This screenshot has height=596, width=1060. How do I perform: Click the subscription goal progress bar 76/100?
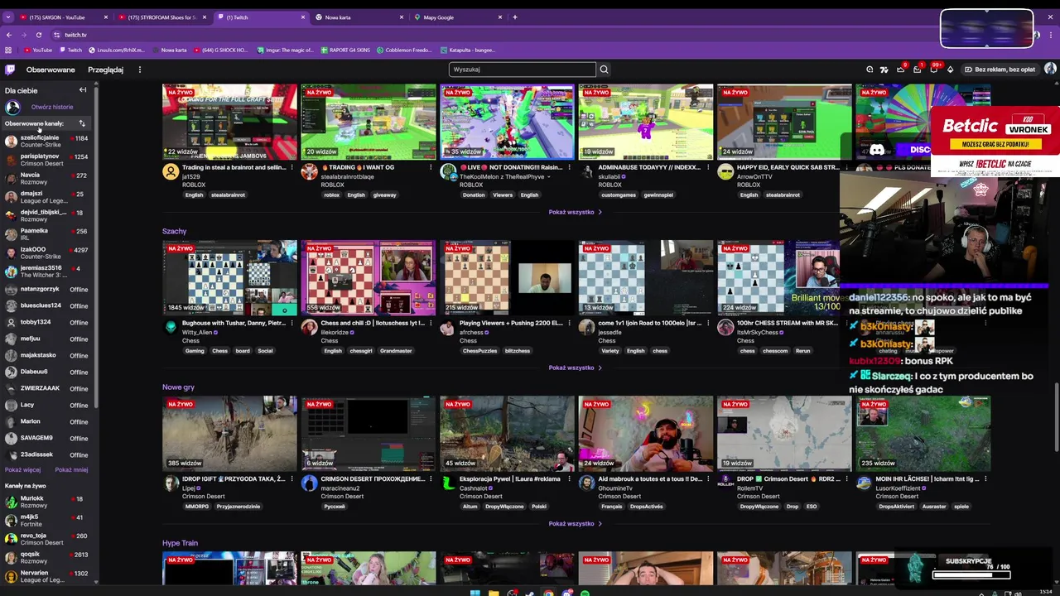tap(971, 574)
